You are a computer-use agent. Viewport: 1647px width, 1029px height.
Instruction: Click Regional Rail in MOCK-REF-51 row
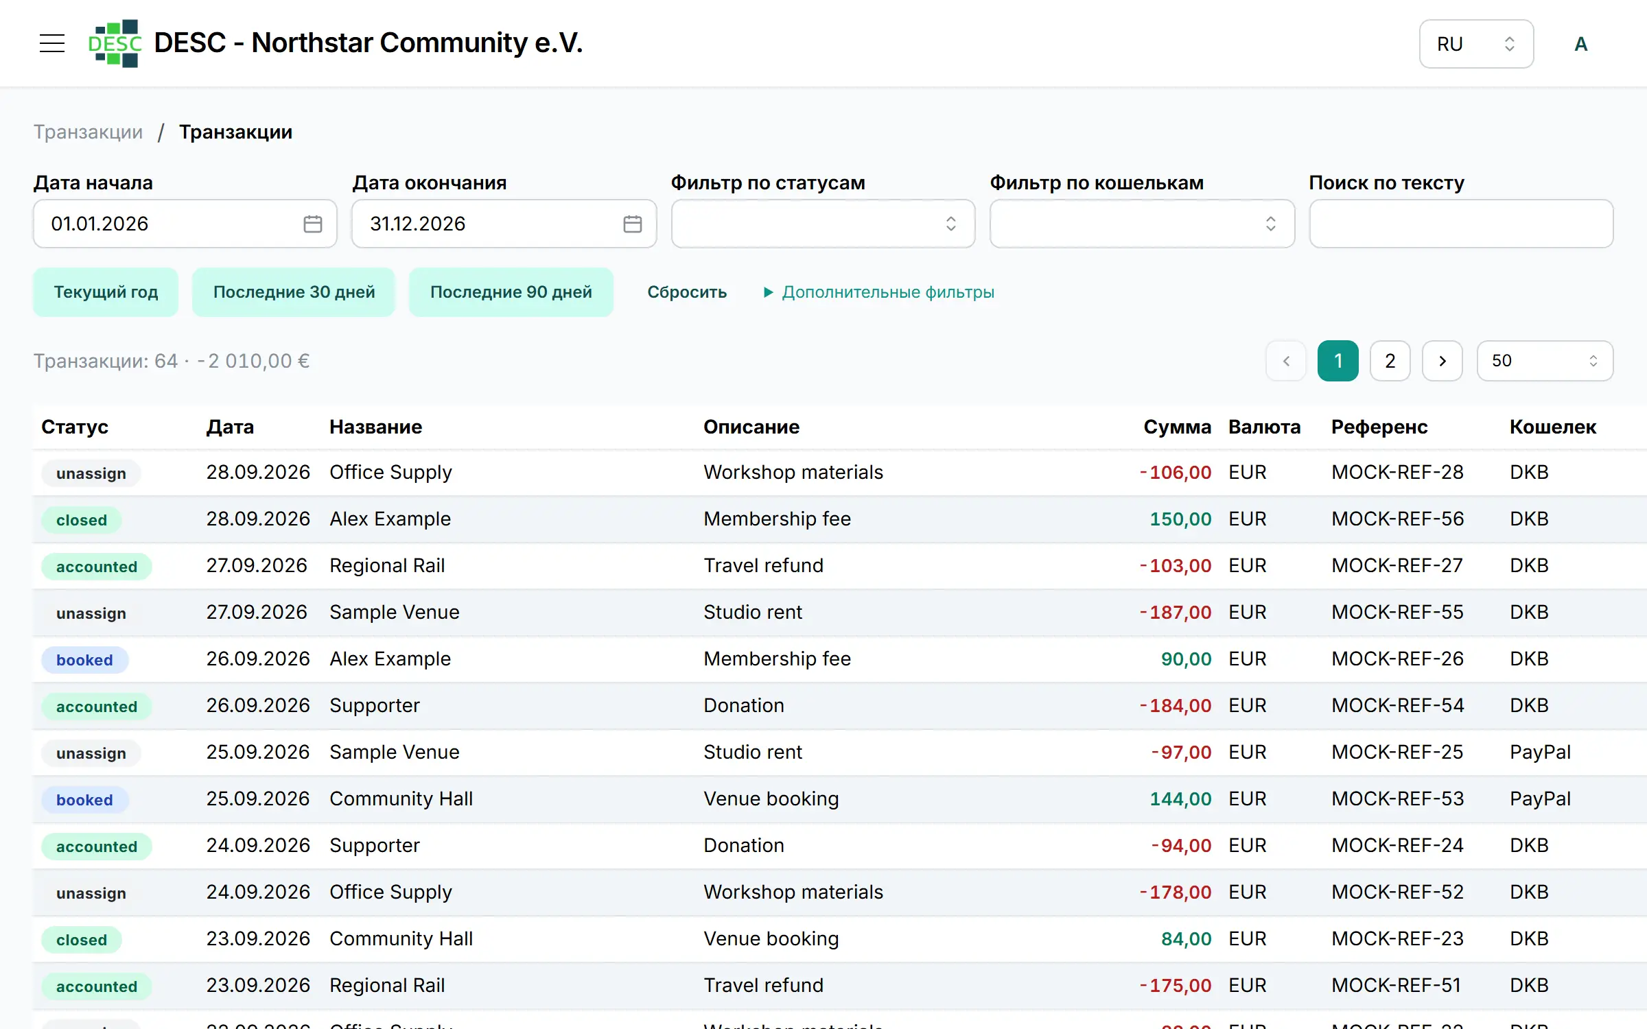click(387, 985)
